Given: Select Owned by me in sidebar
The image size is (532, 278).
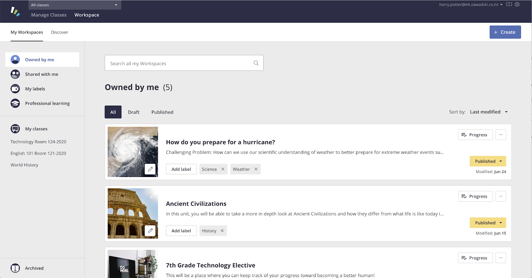Looking at the screenshot, I should click(x=42, y=59).
